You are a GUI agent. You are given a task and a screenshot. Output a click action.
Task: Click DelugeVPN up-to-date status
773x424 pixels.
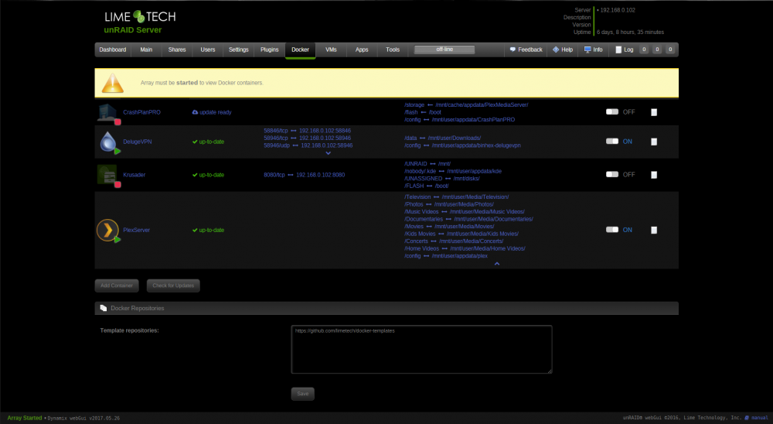coord(208,142)
